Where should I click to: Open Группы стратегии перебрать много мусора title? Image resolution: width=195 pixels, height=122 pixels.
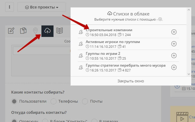pos(125,65)
